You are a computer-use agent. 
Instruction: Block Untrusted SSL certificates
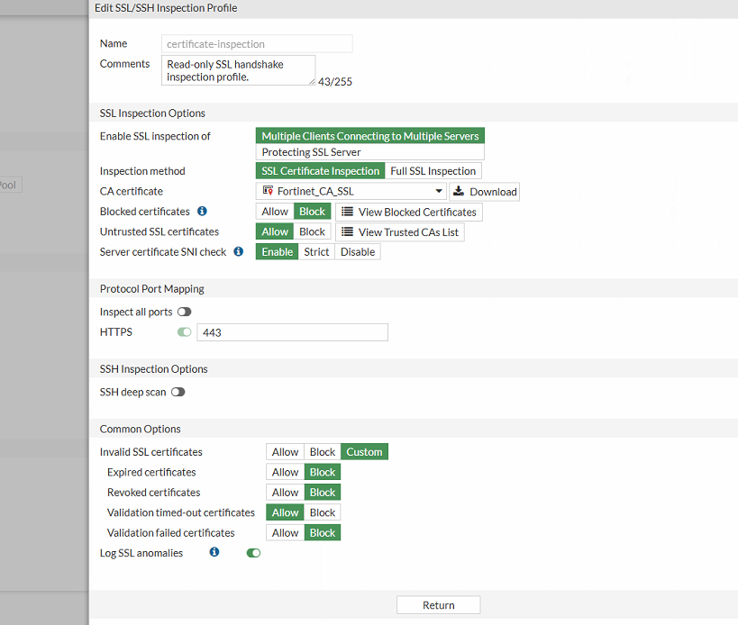point(312,231)
